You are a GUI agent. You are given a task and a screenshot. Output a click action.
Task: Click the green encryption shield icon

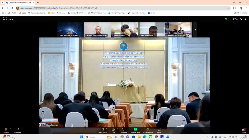[226, 19]
